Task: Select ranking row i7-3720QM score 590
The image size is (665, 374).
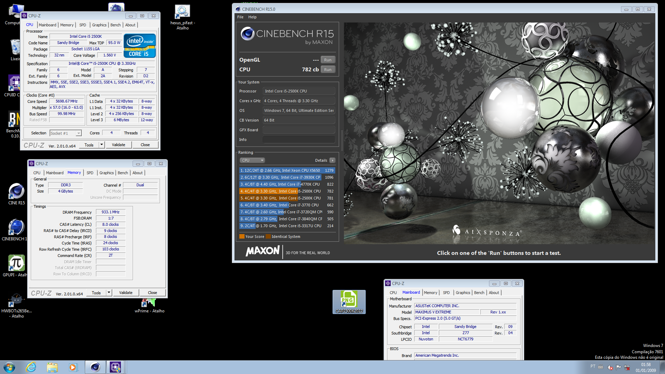Action: [x=287, y=212]
